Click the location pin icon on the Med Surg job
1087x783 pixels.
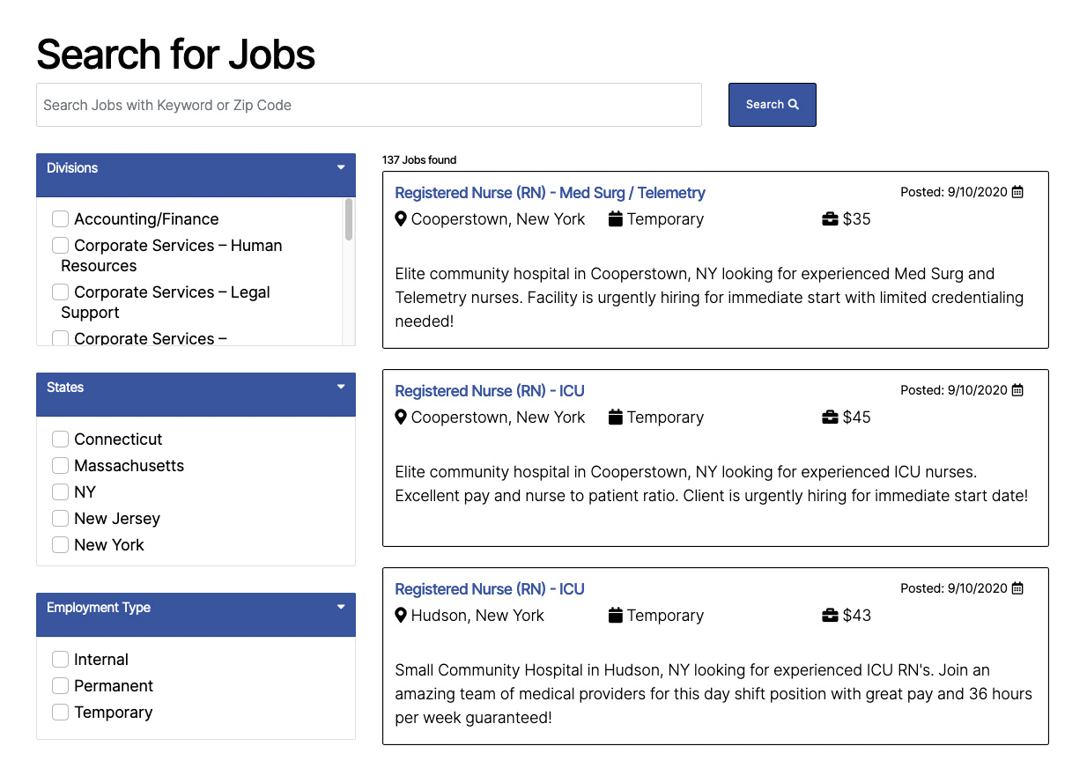[x=402, y=218]
